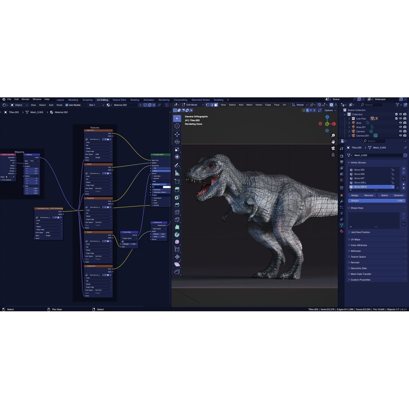Expand the Color Attributes panel

click(359, 245)
